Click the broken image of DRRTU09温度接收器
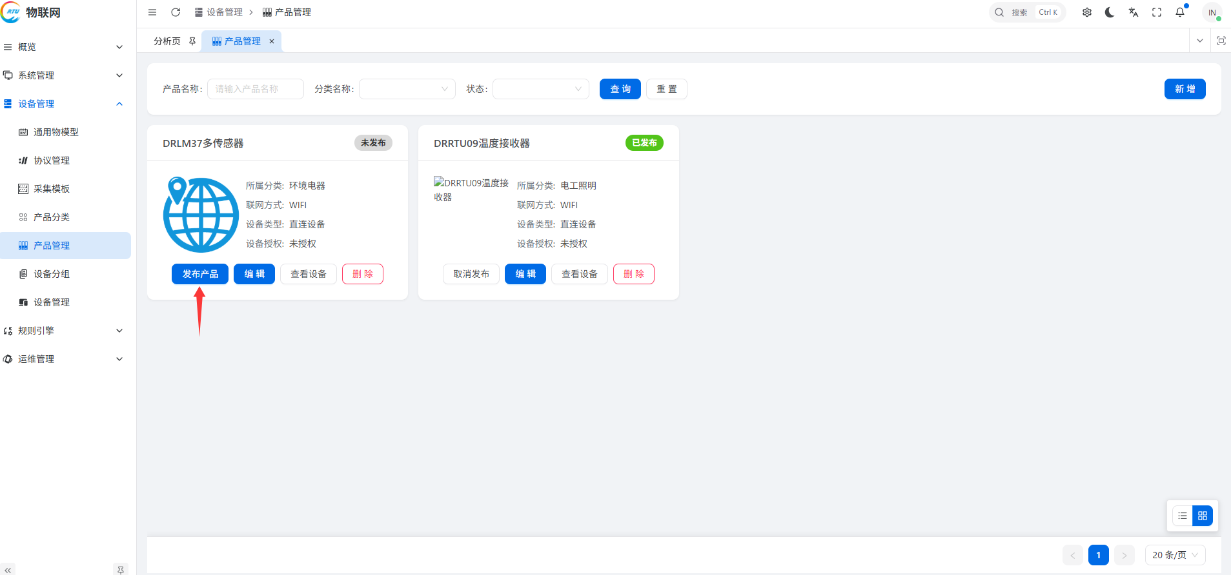 [x=471, y=190]
